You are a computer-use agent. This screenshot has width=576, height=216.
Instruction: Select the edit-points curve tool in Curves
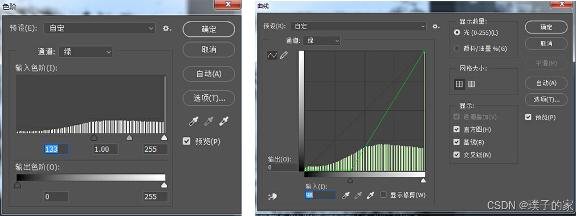[x=272, y=55]
